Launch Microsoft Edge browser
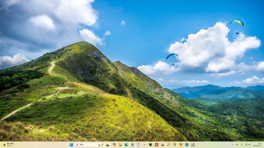264x148 pixels. 126,145
